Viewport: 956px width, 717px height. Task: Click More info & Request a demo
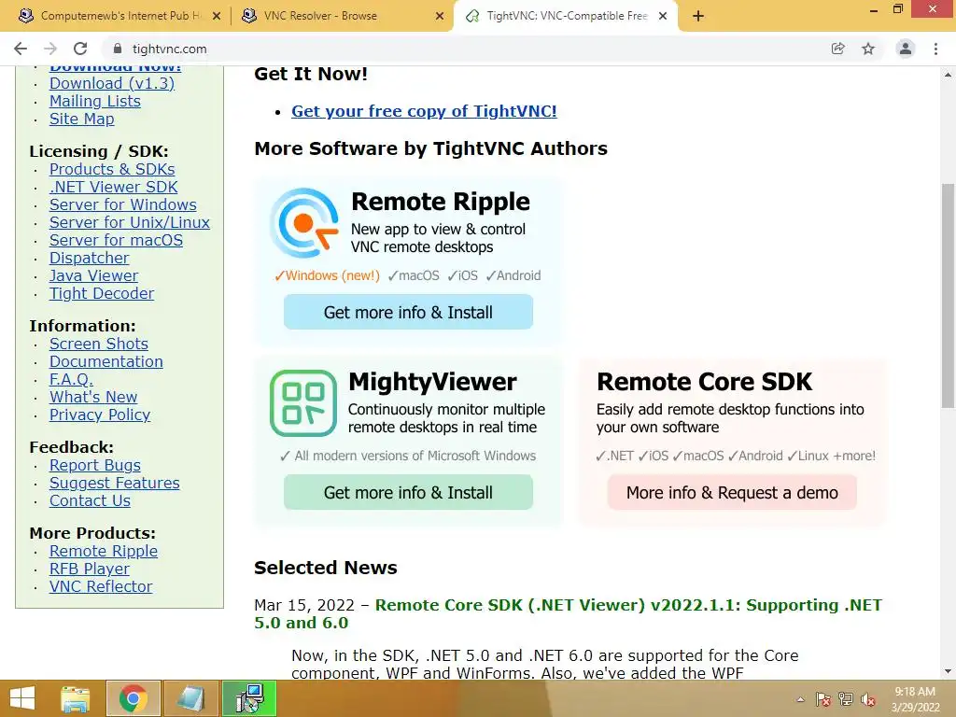(732, 493)
